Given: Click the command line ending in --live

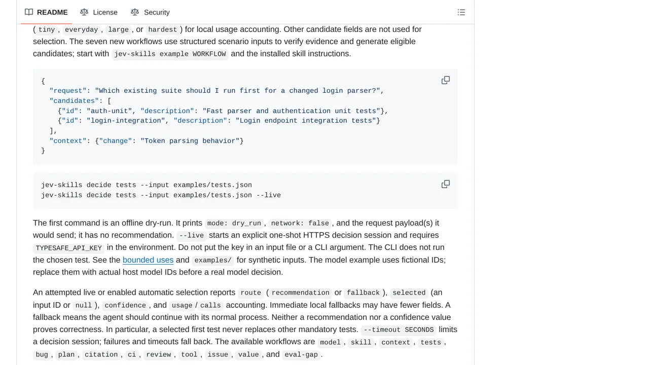Looking at the screenshot, I should tap(161, 195).
